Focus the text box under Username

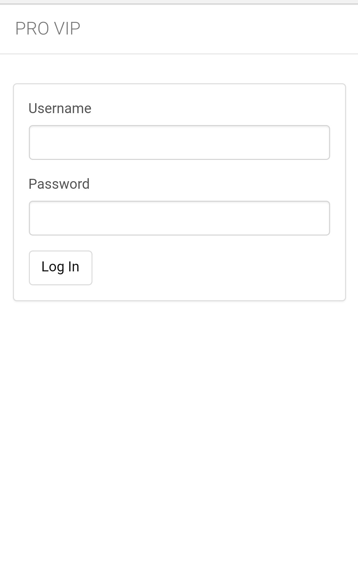(179, 142)
